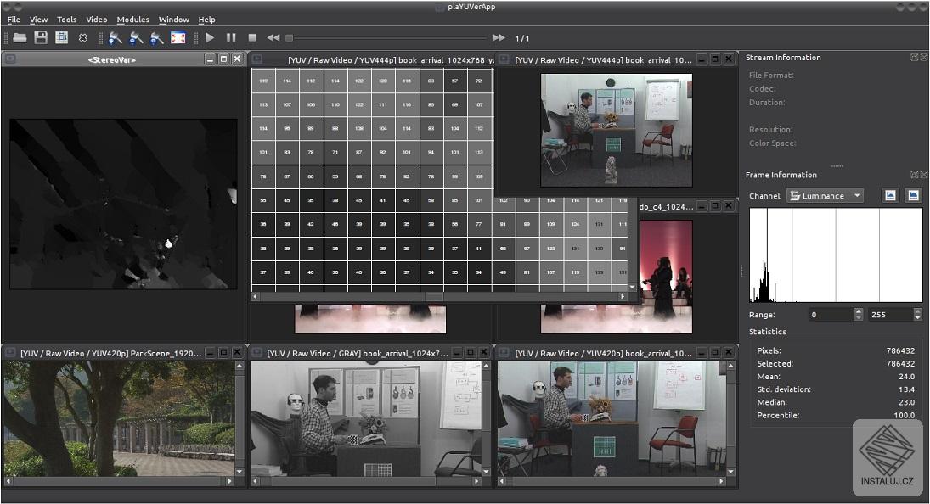Open a file with the folder icon
Image resolution: width=930 pixels, height=504 pixels.
pos(20,38)
